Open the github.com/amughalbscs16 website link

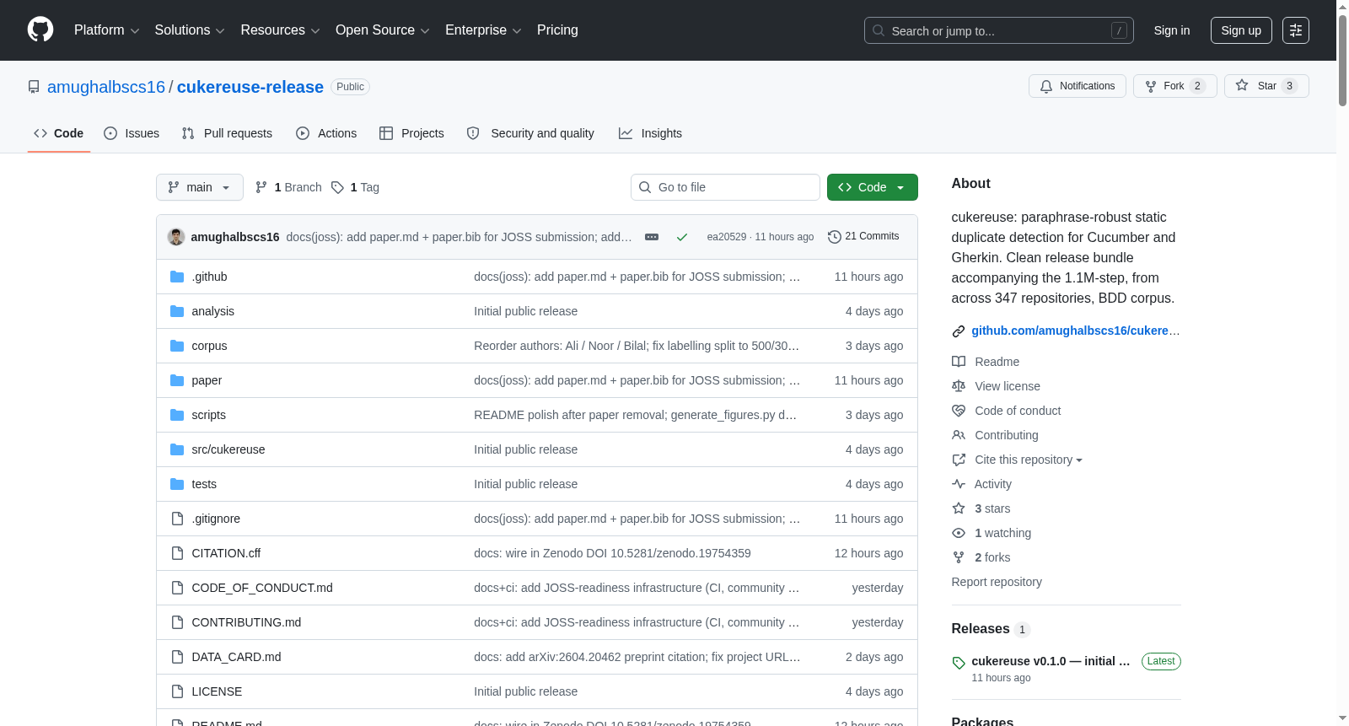pos(1075,331)
